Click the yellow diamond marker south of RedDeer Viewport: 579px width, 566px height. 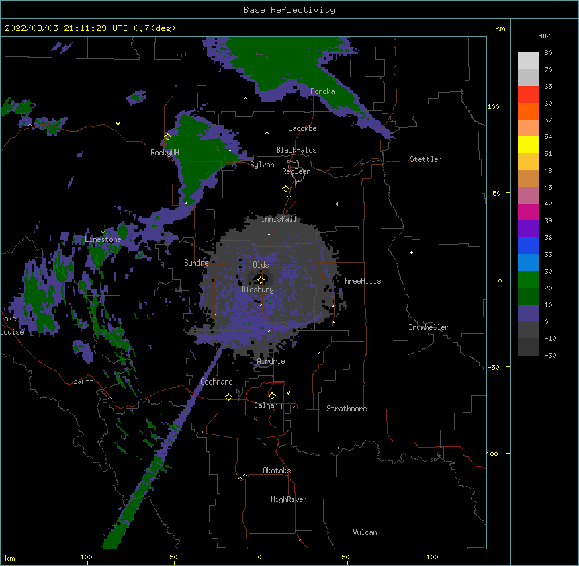[286, 188]
